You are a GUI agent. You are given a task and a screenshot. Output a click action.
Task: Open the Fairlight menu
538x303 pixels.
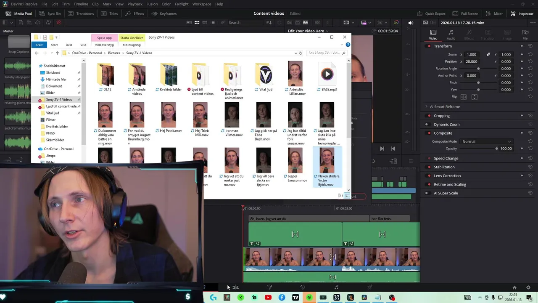pyautogui.click(x=182, y=4)
